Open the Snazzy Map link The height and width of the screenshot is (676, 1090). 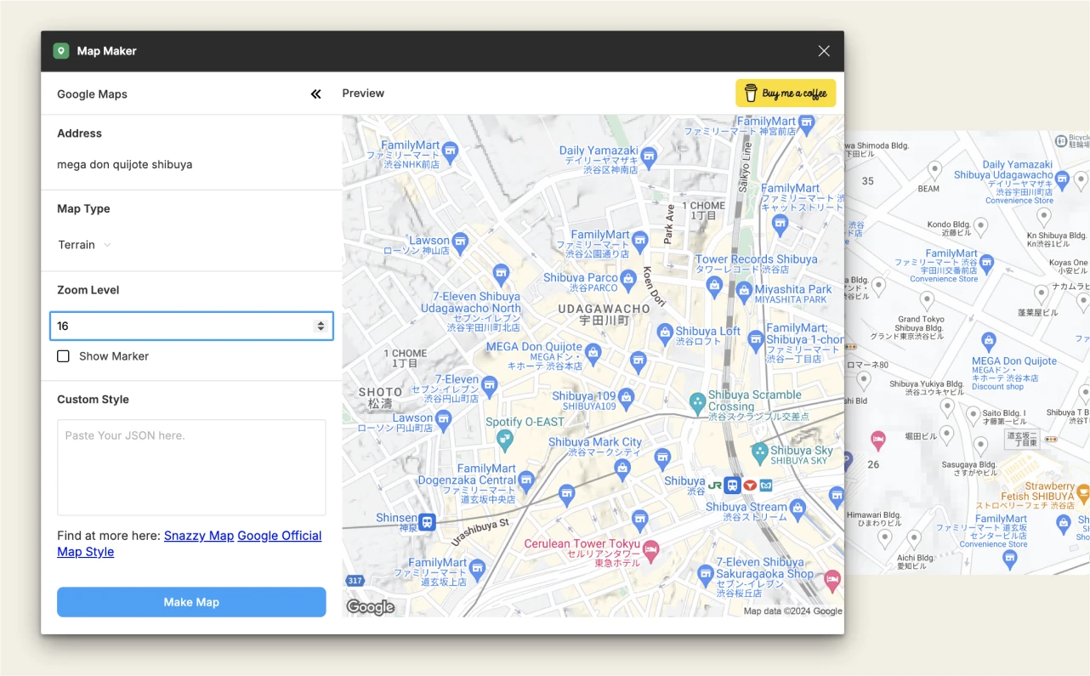click(199, 536)
